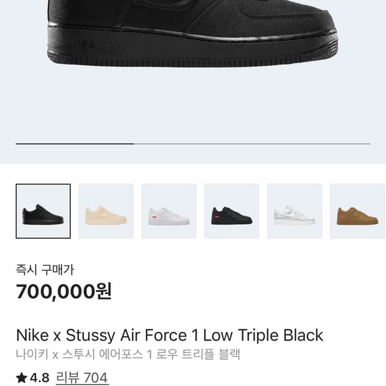Tap the star rating icon

pyautogui.click(x=21, y=377)
